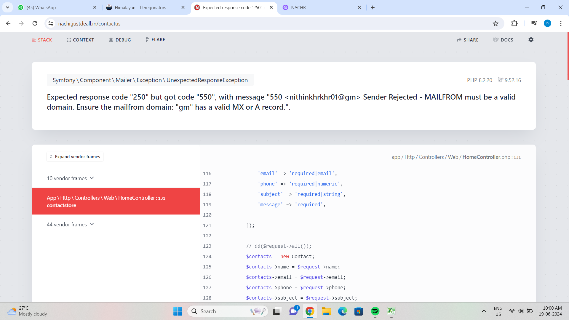Open the FLARE panel icon
Viewport: 569px width, 320px height.
(147, 39)
